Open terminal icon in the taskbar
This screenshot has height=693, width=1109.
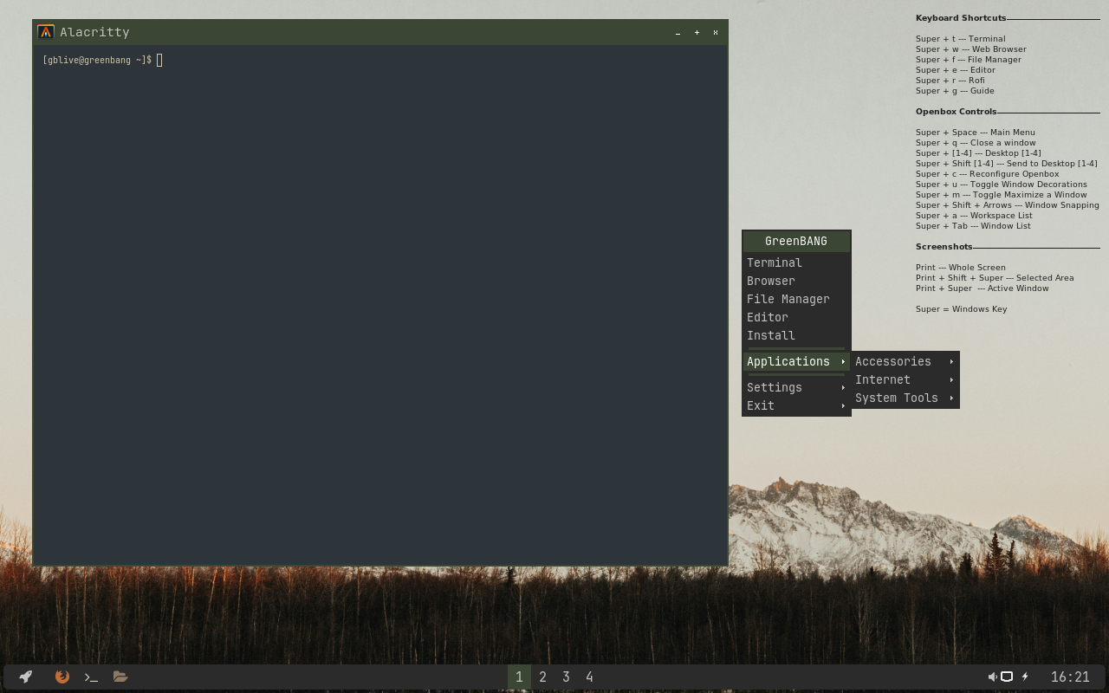[91, 677]
